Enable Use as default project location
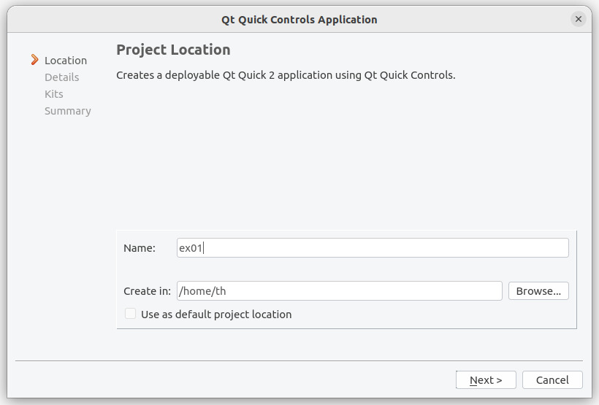 pyautogui.click(x=130, y=314)
